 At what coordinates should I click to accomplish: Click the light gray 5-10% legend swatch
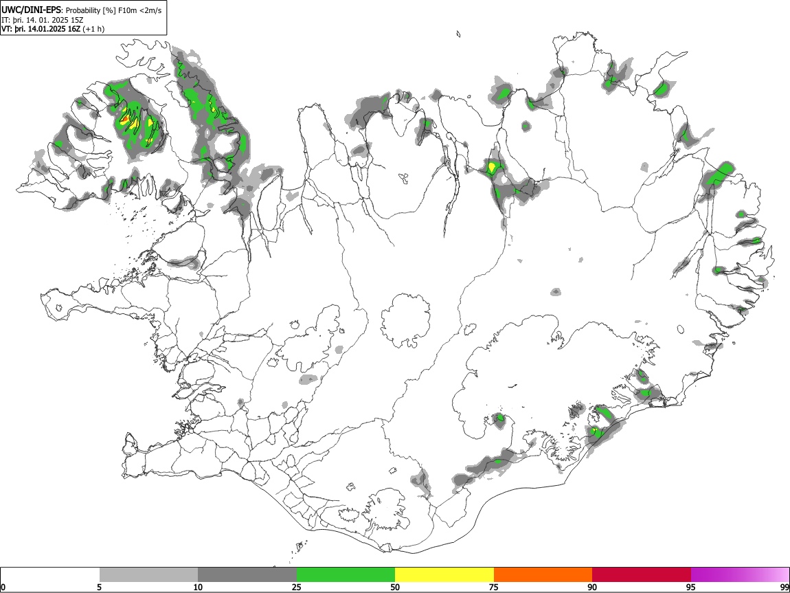pos(148,575)
